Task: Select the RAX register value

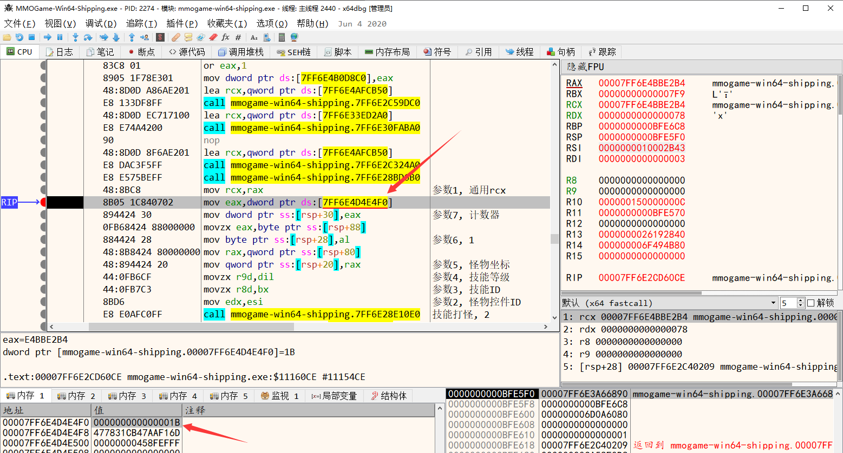Action: click(x=642, y=83)
